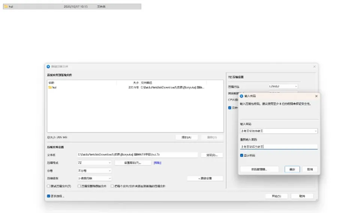The height and width of the screenshot is (213, 360).
Task: Open the password manager button
Action: pos(259,170)
